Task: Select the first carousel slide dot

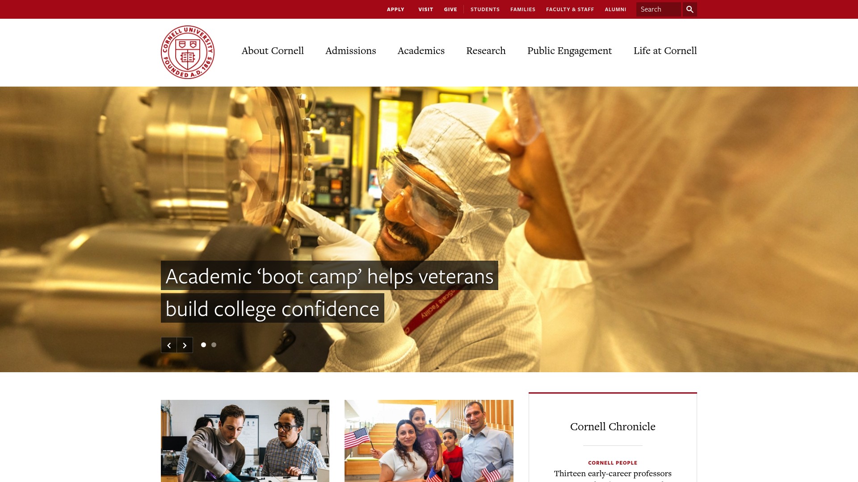Action: [x=203, y=345]
